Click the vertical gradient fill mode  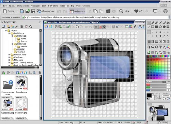click(x=157, y=41)
